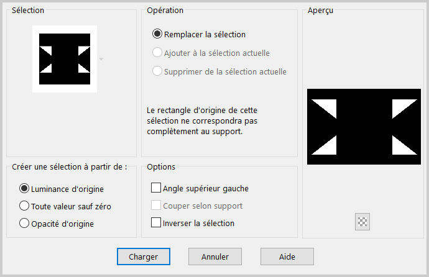Click the Charger button
The height and width of the screenshot is (277, 429).
point(144,257)
